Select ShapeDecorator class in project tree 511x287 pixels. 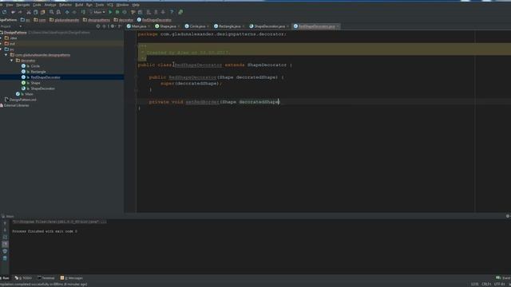[x=42, y=88]
